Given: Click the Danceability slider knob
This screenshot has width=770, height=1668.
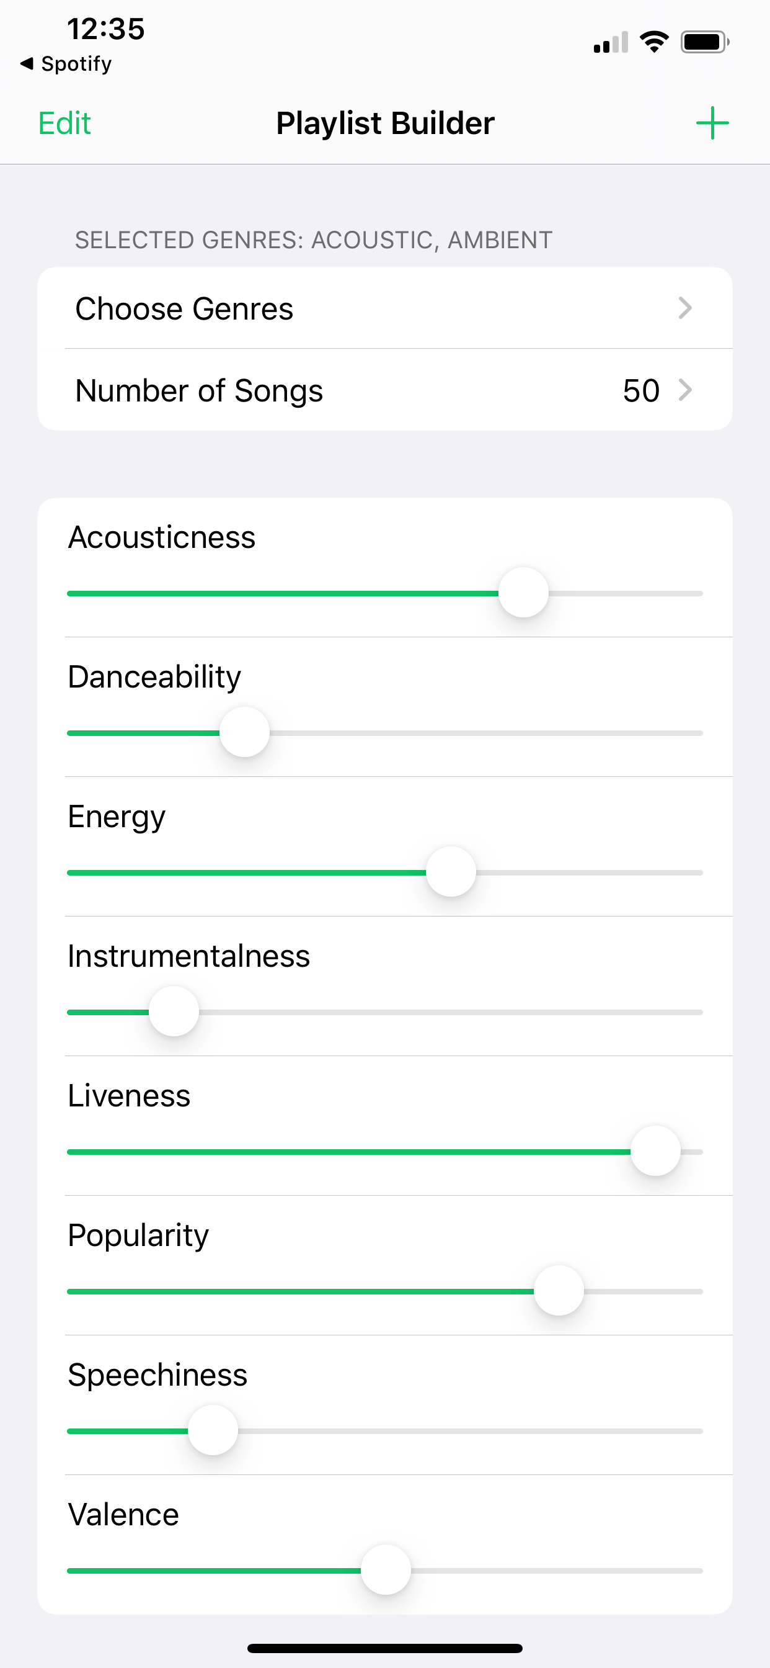Looking at the screenshot, I should click(245, 732).
